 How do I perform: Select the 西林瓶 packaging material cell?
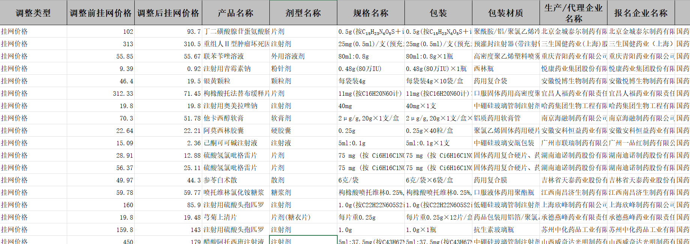click(484, 69)
